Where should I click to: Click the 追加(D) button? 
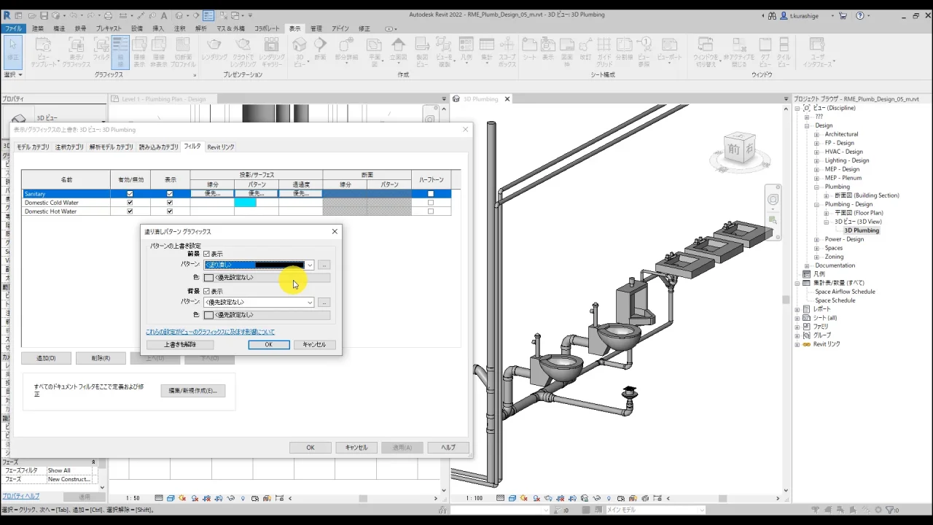[46, 358]
